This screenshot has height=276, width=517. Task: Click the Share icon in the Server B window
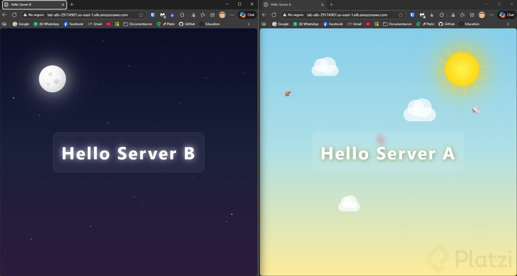tap(213, 15)
